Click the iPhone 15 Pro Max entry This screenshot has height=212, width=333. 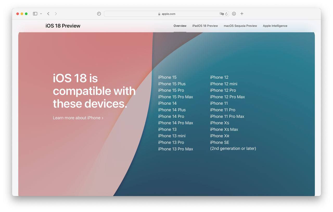176,97
